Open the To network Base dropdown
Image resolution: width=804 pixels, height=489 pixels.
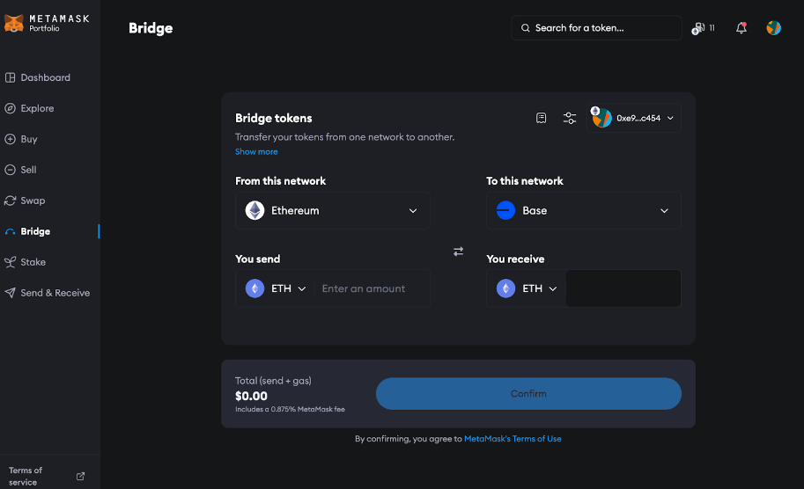584,210
